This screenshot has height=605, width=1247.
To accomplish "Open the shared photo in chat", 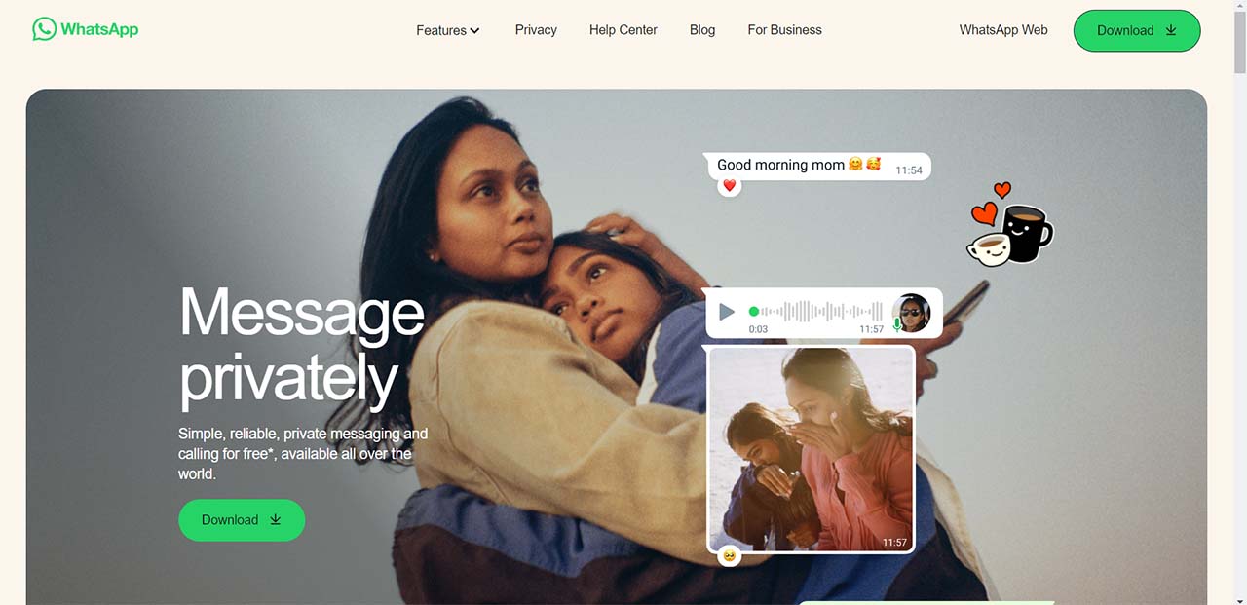I will pos(812,450).
